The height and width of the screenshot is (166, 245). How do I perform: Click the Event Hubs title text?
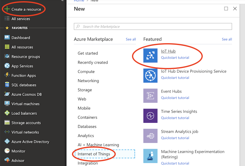coord(171,91)
